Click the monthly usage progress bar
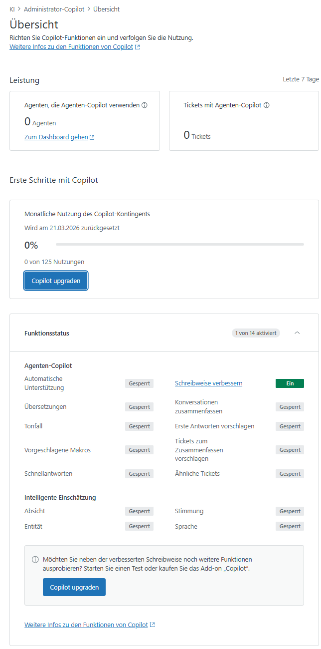321x649 pixels. [179, 245]
